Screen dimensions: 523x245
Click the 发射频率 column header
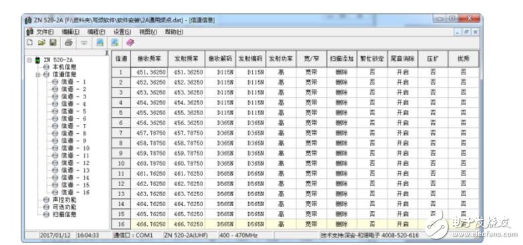click(x=187, y=59)
